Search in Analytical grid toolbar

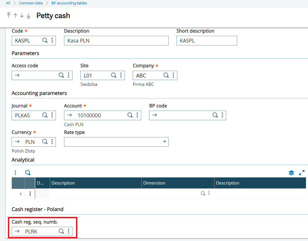pos(28,173)
